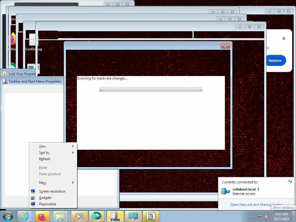296x222 pixels.
Task: Open the View context menu entry
Action: pos(53,146)
